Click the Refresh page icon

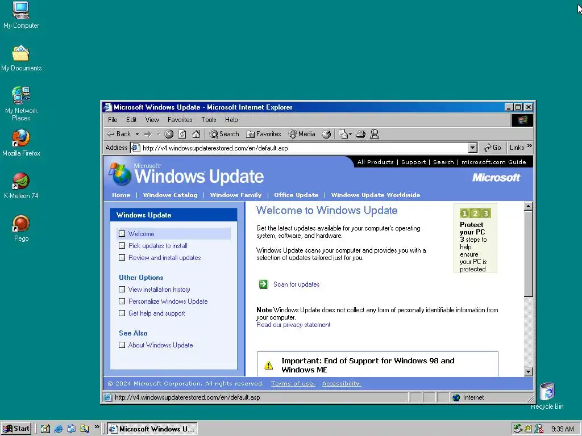[x=182, y=134]
